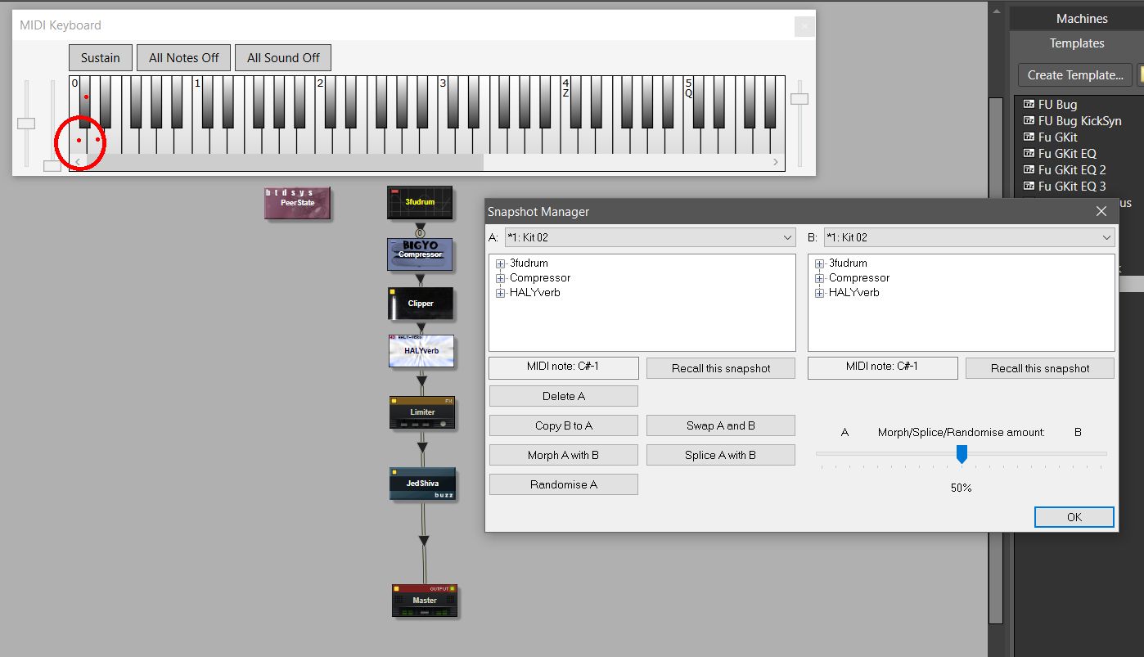This screenshot has width=1144, height=657.
Task: Click the Create Template button
Action: (x=1074, y=74)
